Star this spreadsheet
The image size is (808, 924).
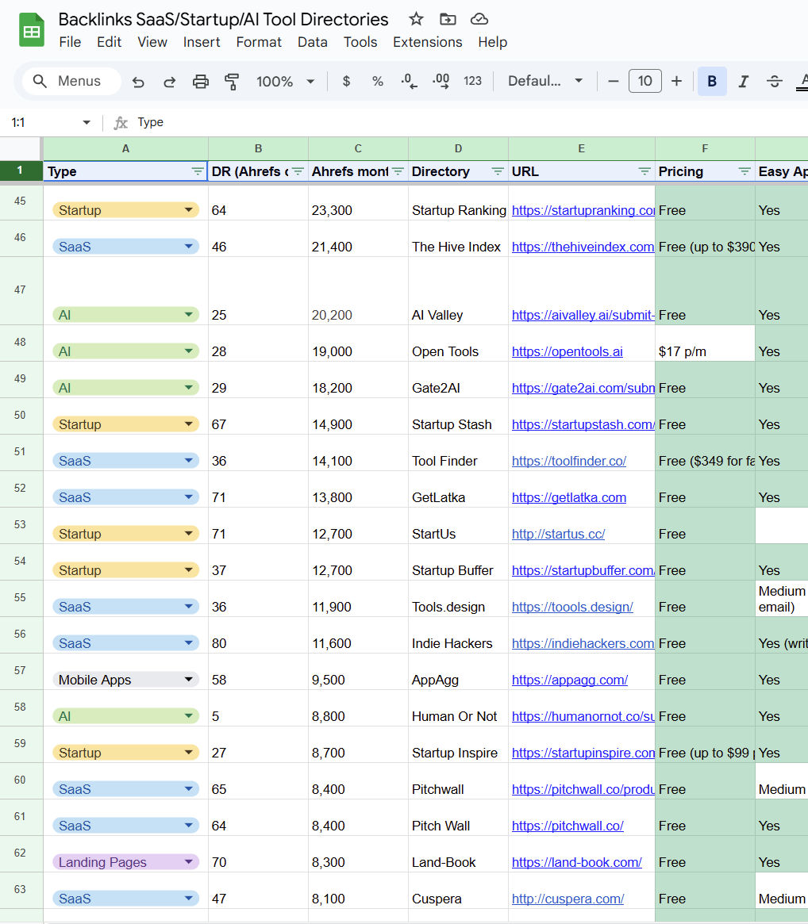pyautogui.click(x=417, y=20)
